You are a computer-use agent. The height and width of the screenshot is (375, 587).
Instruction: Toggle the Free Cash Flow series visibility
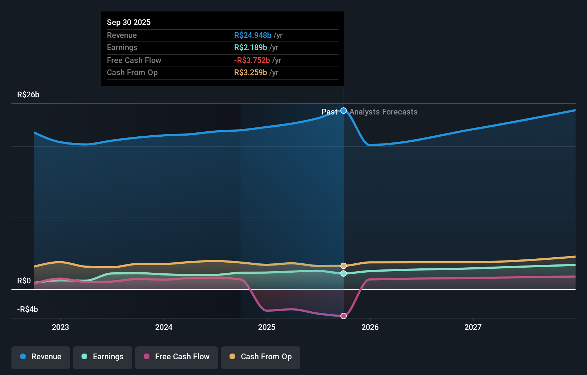pyautogui.click(x=177, y=357)
